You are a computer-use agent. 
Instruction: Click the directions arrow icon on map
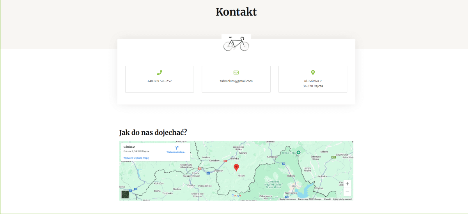[176, 148]
